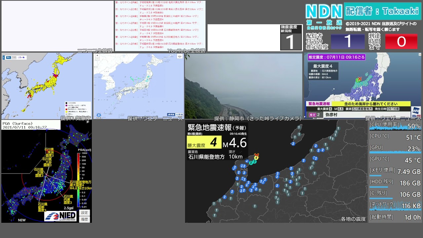Toggle the rain cloud layer button on Weathernews map
The height and width of the screenshot is (238, 423).
click(x=171, y=115)
